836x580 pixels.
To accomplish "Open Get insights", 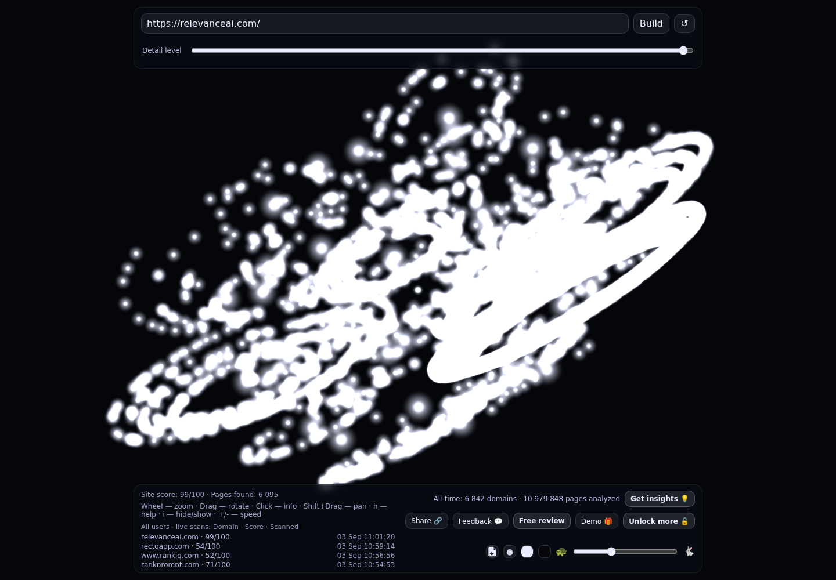I will pyautogui.click(x=660, y=499).
